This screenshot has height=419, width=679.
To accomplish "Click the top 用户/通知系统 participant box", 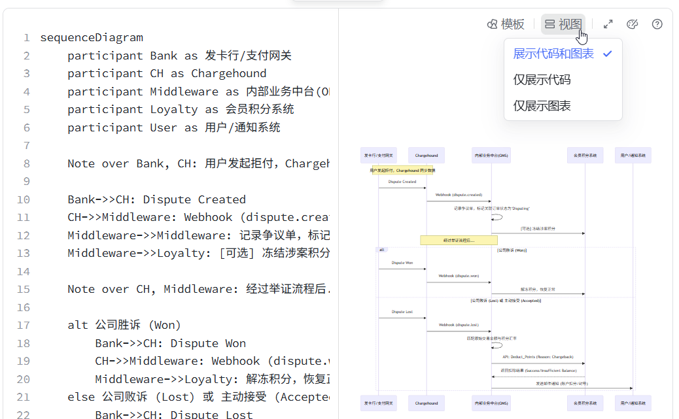I will coord(633,156).
